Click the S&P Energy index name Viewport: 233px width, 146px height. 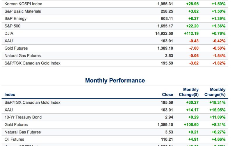pos(15,19)
